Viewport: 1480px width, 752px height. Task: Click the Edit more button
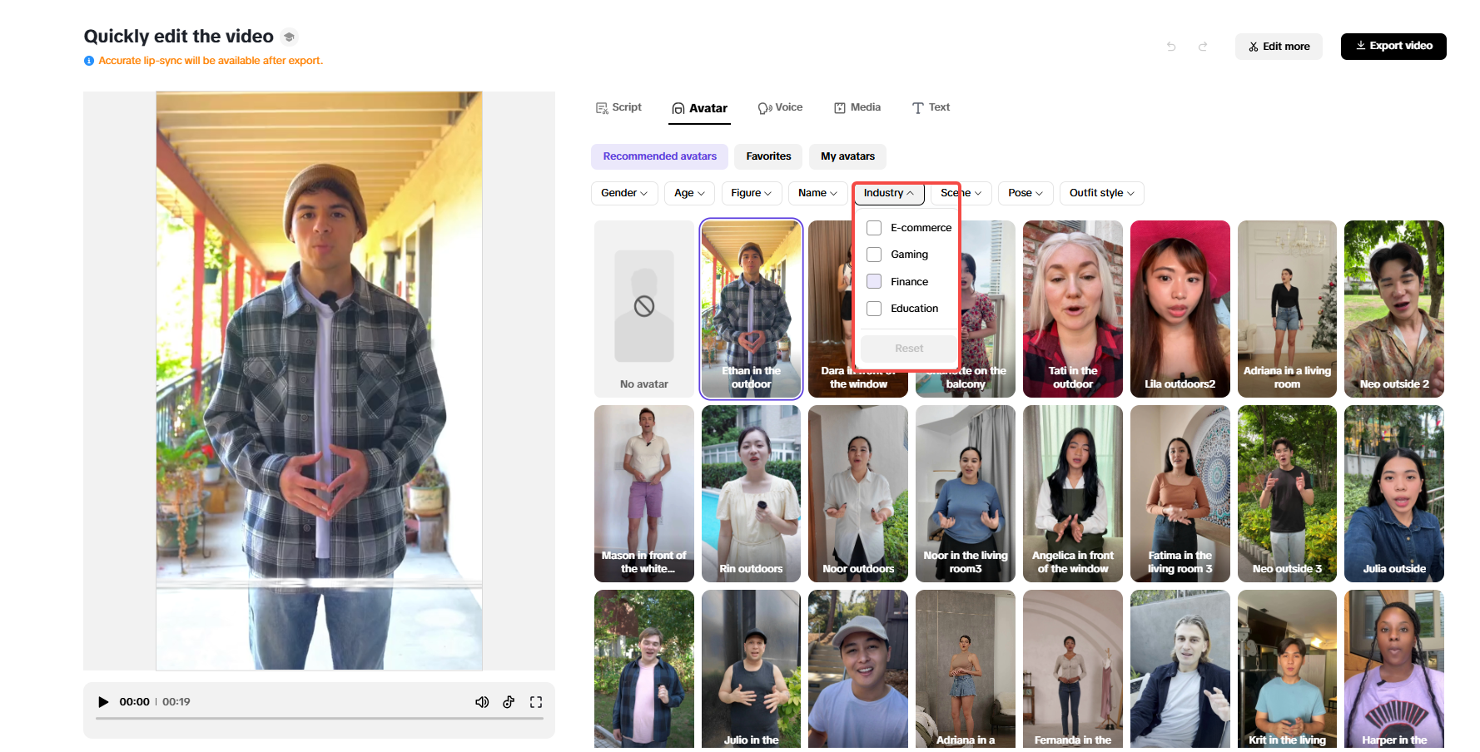click(1279, 47)
